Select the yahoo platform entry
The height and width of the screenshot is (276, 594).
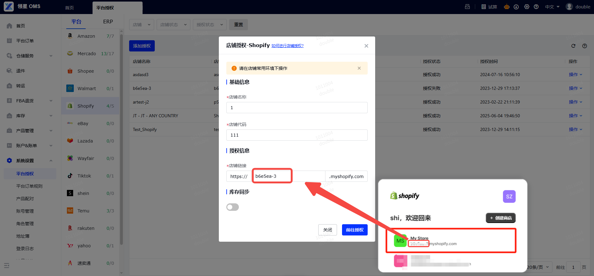90,246
